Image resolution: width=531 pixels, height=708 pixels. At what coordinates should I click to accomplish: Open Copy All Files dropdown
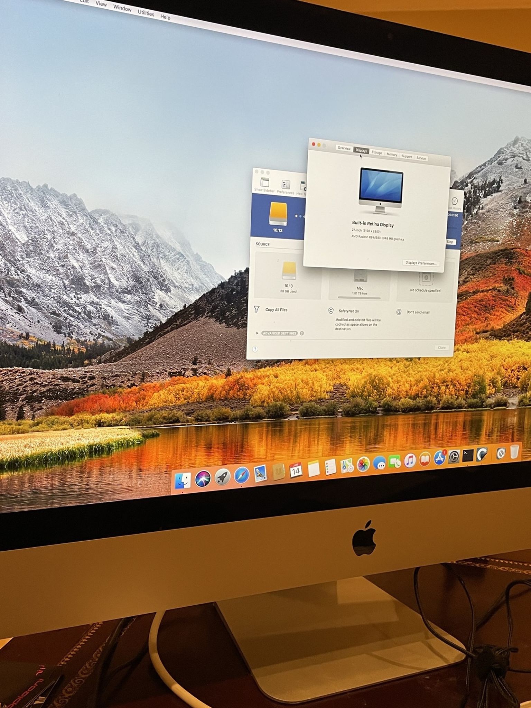click(x=276, y=310)
